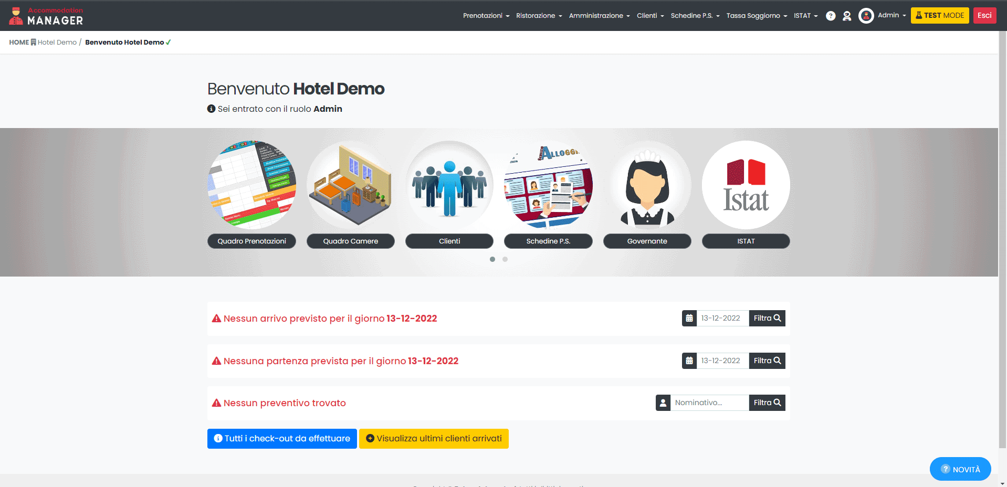This screenshot has width=1007, height=487.
Task: Toggle the TEST MODE button
Action: click(940, 15)
